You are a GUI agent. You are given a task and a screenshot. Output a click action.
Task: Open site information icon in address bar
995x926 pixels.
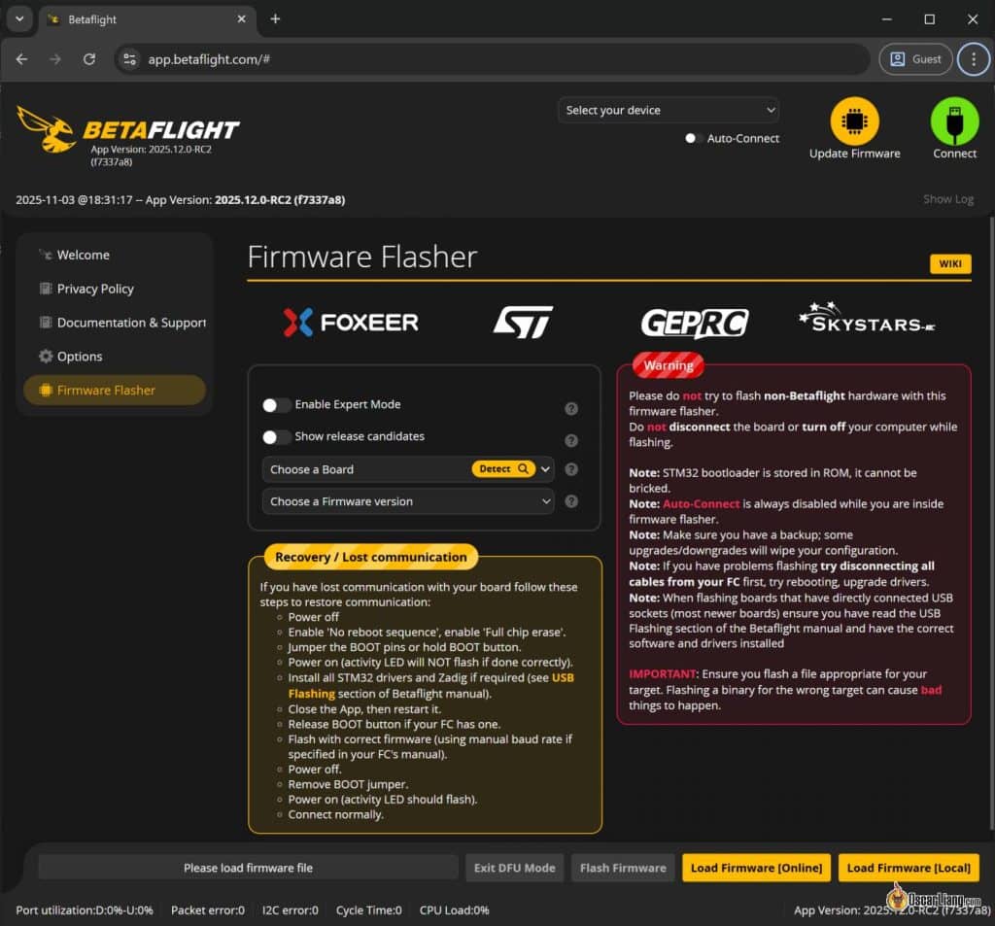pyautogui.click(x=129, y=59)
